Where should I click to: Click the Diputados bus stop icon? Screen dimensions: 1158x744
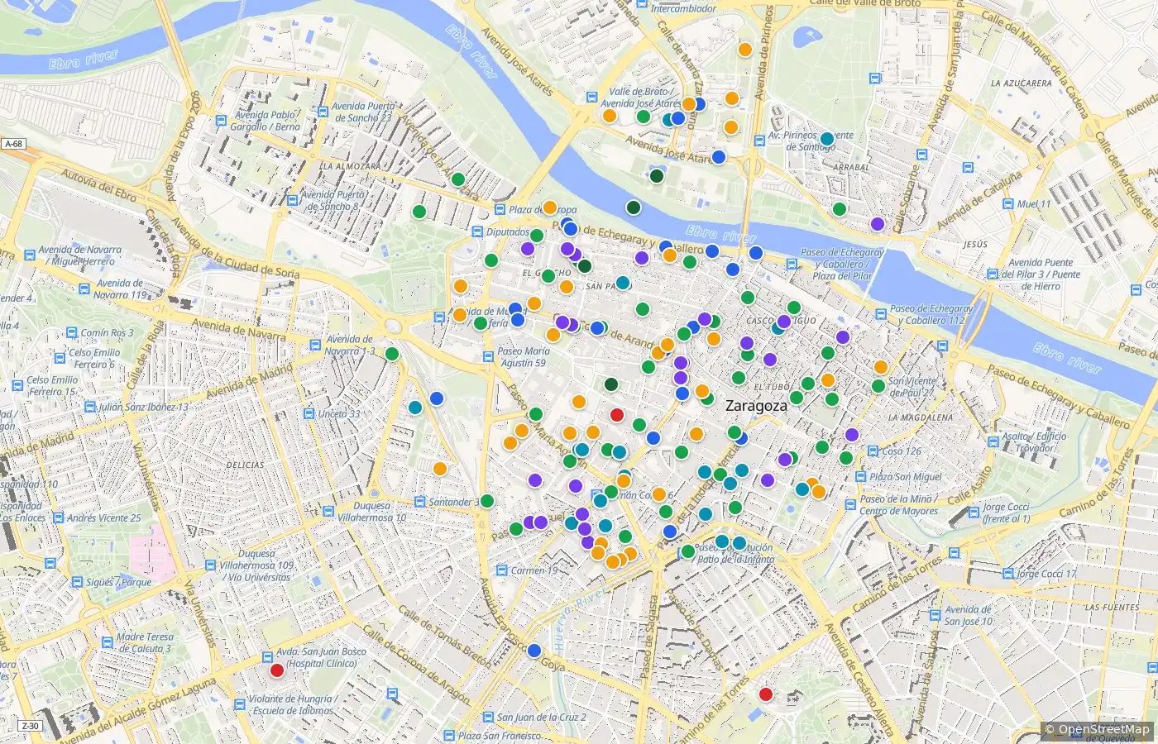click(x=477, y=232)
